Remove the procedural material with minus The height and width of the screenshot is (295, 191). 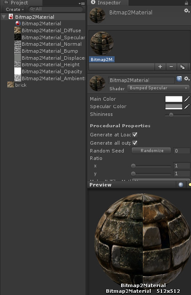pos(171,67)
